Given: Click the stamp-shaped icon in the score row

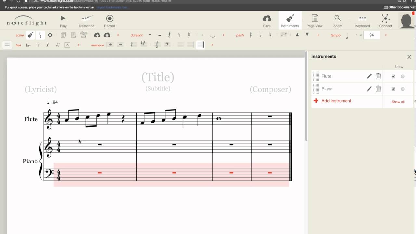Looking at the screenshot, I should click(x=73, y=35).
